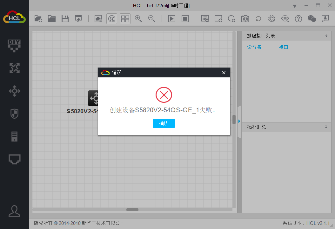Image resolution: width=335 pixels, height=229 pixels.
Task: Select the S5820V2 switch device on canvas
Action: point(93,98)
